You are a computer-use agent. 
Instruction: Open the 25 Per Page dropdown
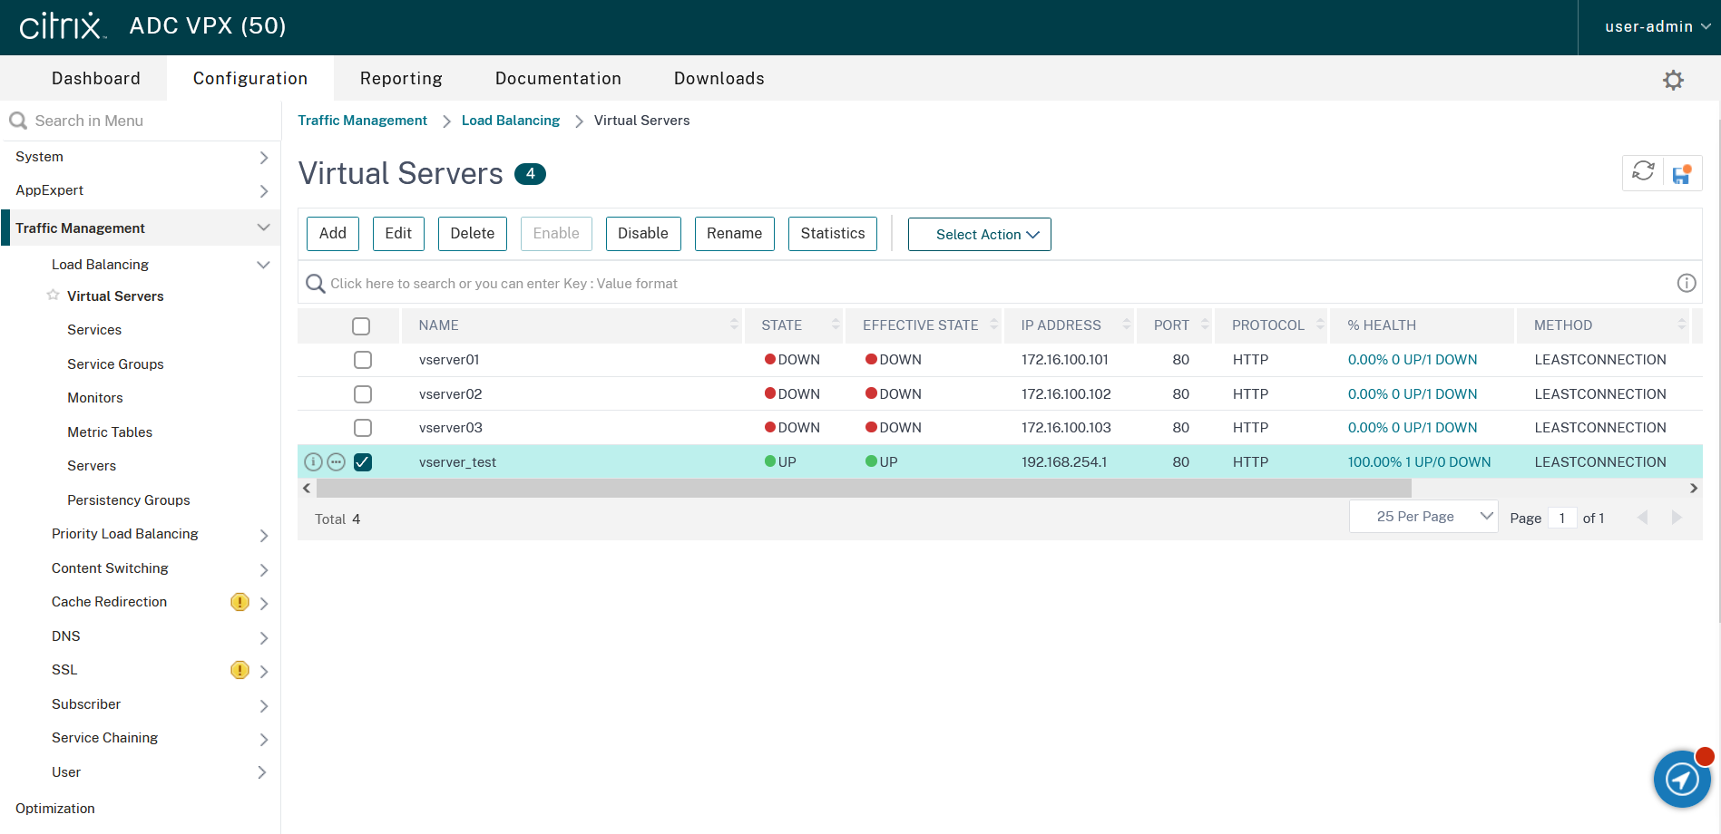pyautogui.click(x=1423, y=517)
